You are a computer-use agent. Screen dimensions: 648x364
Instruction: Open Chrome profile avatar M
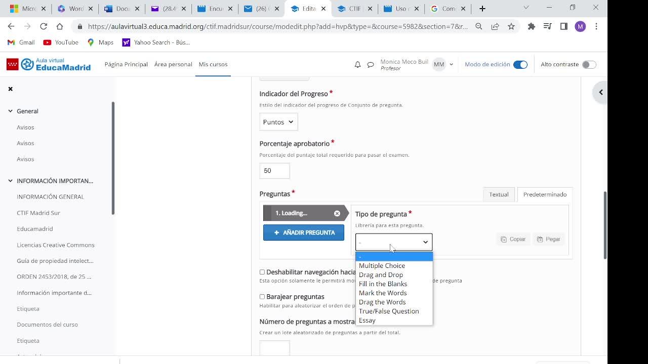[x=580, y=26]
